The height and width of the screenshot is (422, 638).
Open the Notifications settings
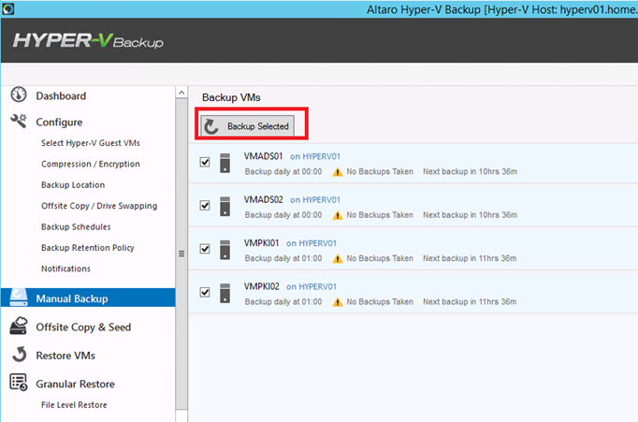(x=65, y=269)
